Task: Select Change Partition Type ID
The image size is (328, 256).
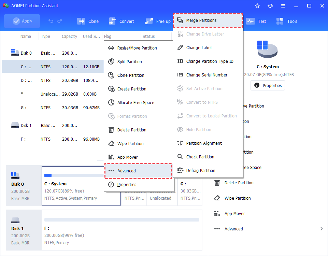Action: [208, 61]
